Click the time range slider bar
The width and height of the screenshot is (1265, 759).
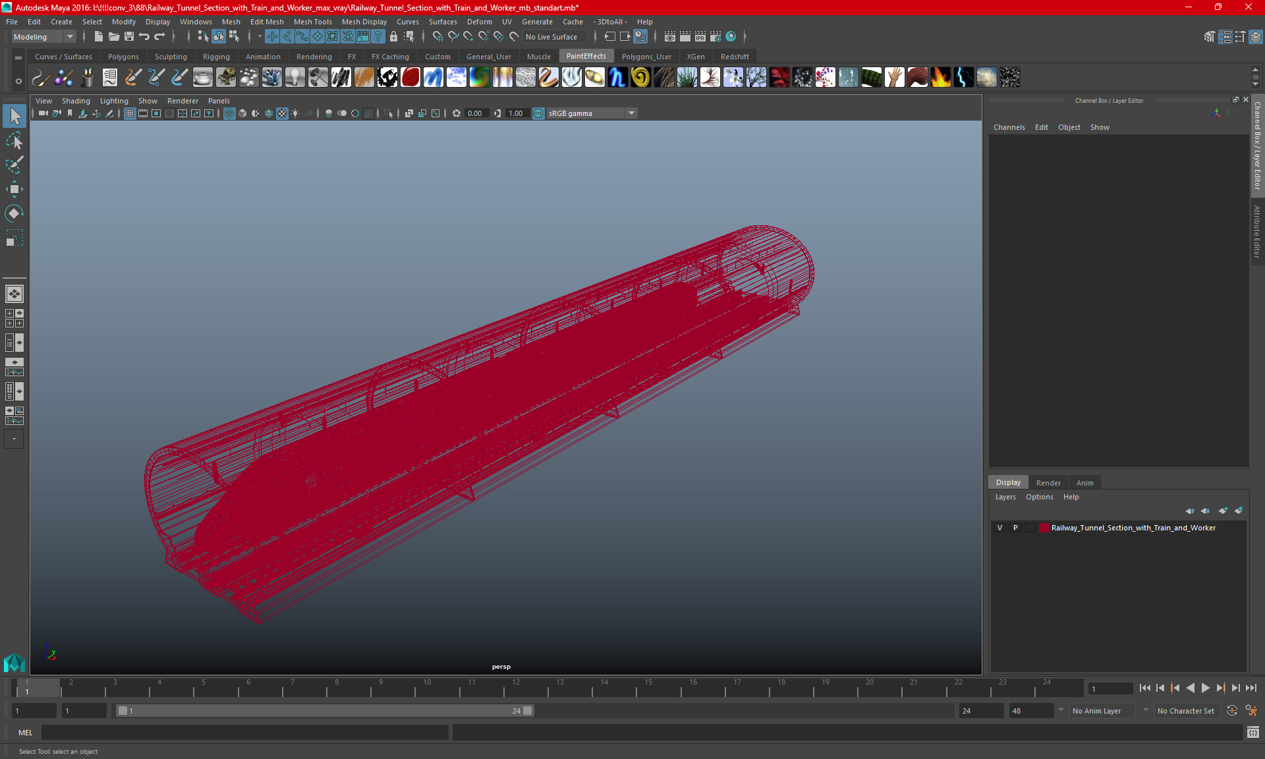324,711
